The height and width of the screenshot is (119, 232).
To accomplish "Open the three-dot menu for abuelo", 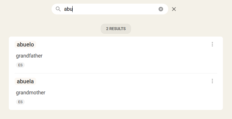I will tap(212, 44).
